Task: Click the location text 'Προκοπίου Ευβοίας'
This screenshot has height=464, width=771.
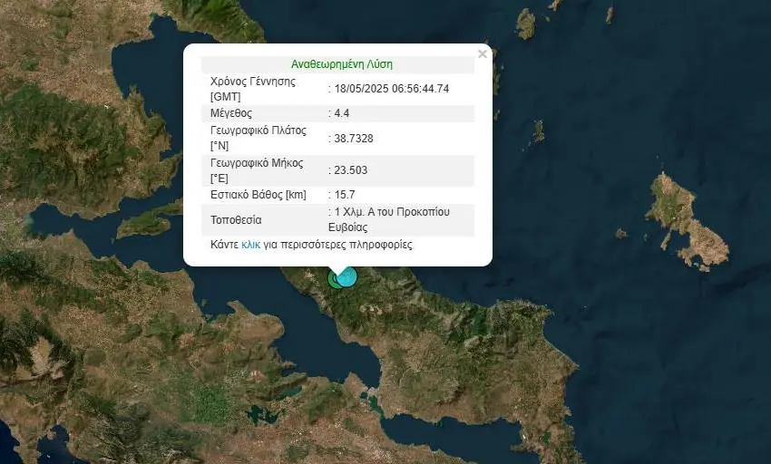Action: pos(403,218)
